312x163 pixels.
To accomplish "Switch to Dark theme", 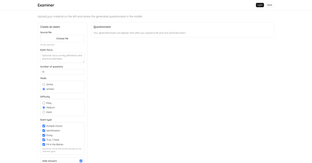I will (269, 5).
